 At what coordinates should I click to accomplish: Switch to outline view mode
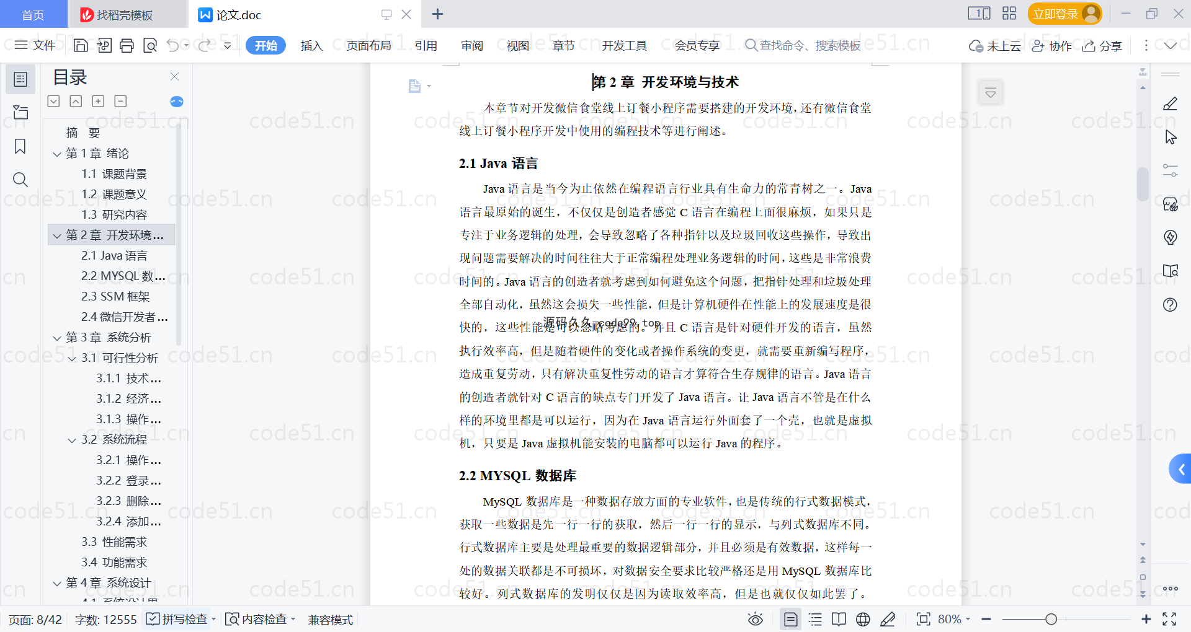(815, 619)
